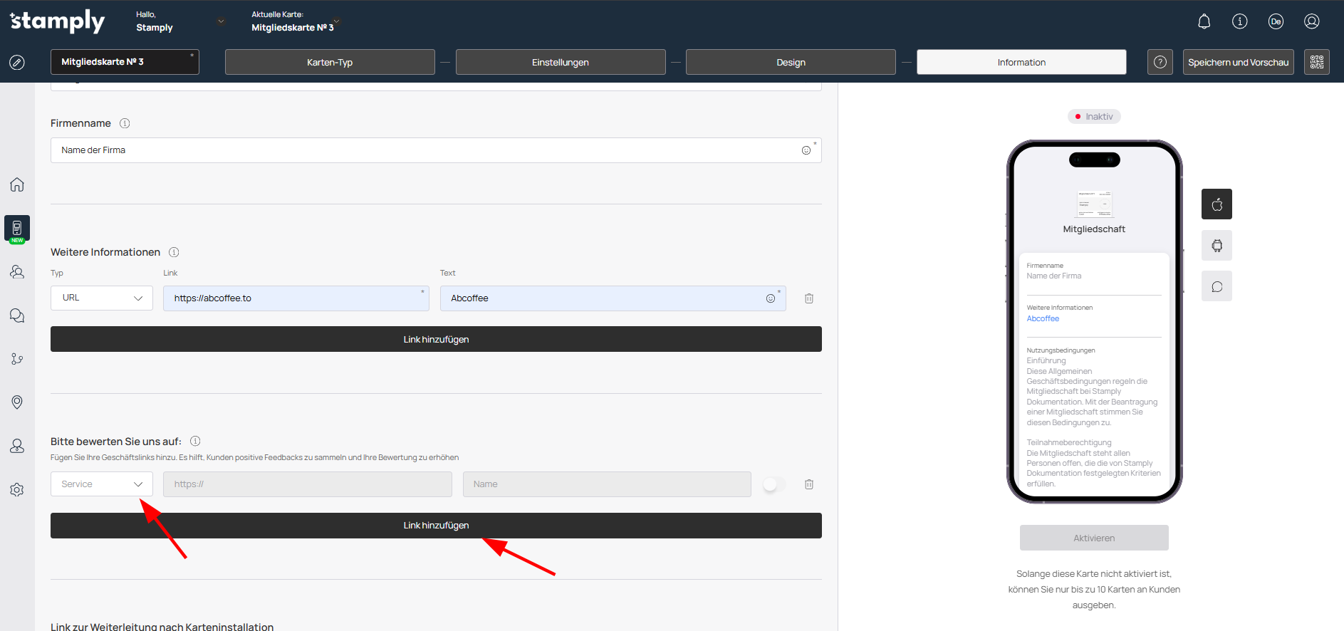Switch preview to Apple device
The width and height of the screenshot is (1344, 631).
tap(1217, 204)
